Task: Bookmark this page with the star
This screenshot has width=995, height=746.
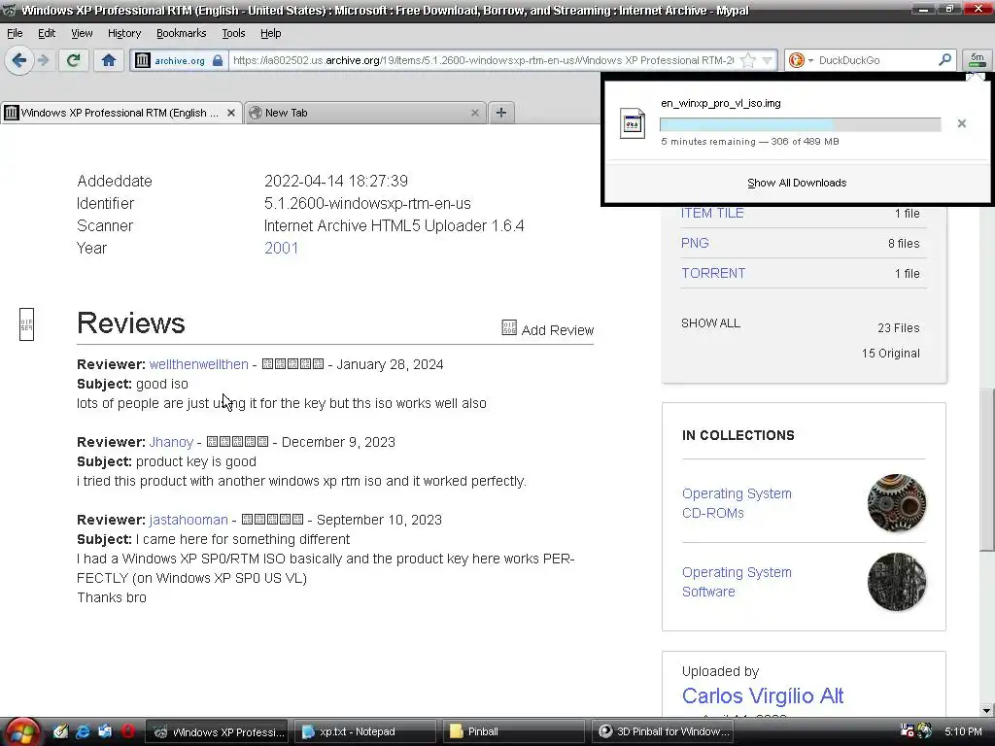Action: [x=748, y=60]
